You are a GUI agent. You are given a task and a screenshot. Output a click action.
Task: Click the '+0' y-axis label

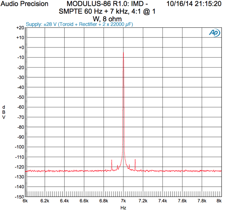[21, 48]
